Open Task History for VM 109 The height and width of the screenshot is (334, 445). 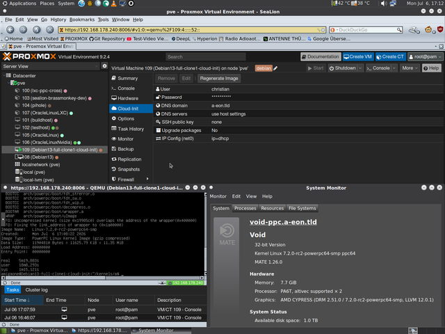pyautogui.click(x=131, y=129)
